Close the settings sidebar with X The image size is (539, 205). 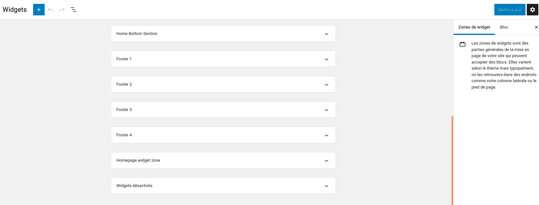click(536, 27)
